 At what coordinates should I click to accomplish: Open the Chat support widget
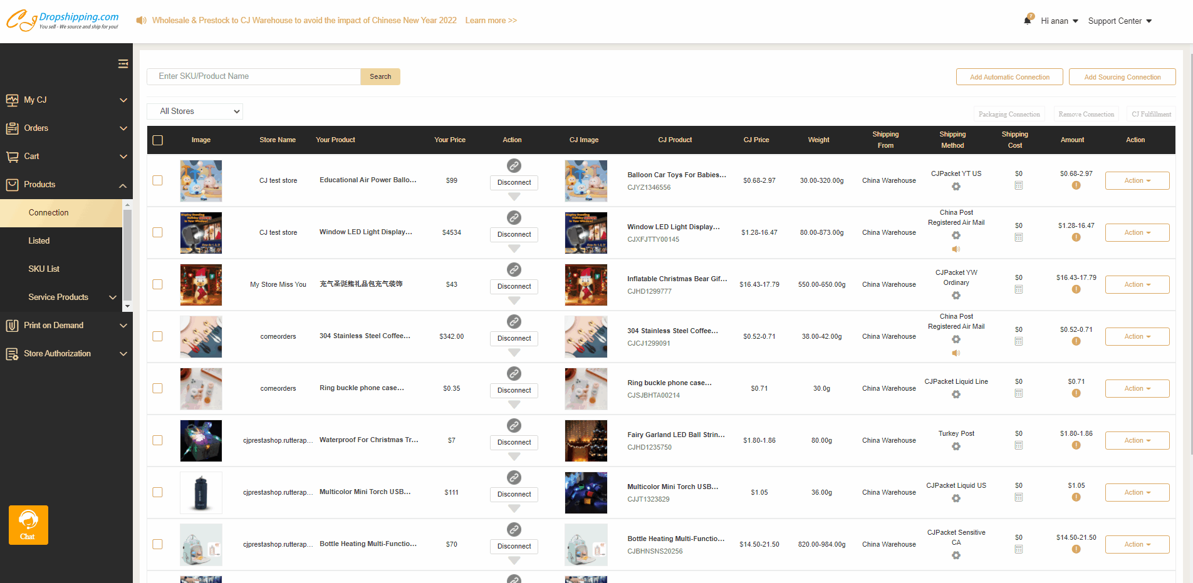pyautogui.click(x=28, y=525)
